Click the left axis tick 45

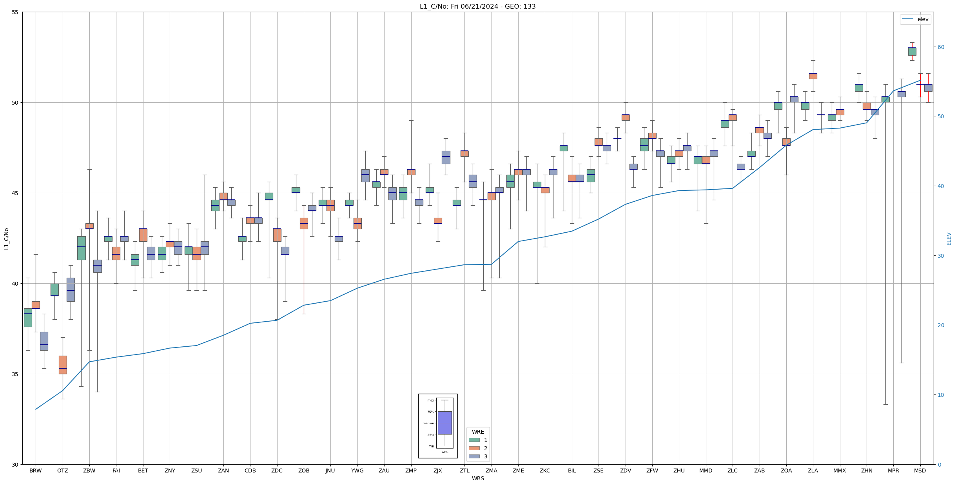(x=15, y=193)
